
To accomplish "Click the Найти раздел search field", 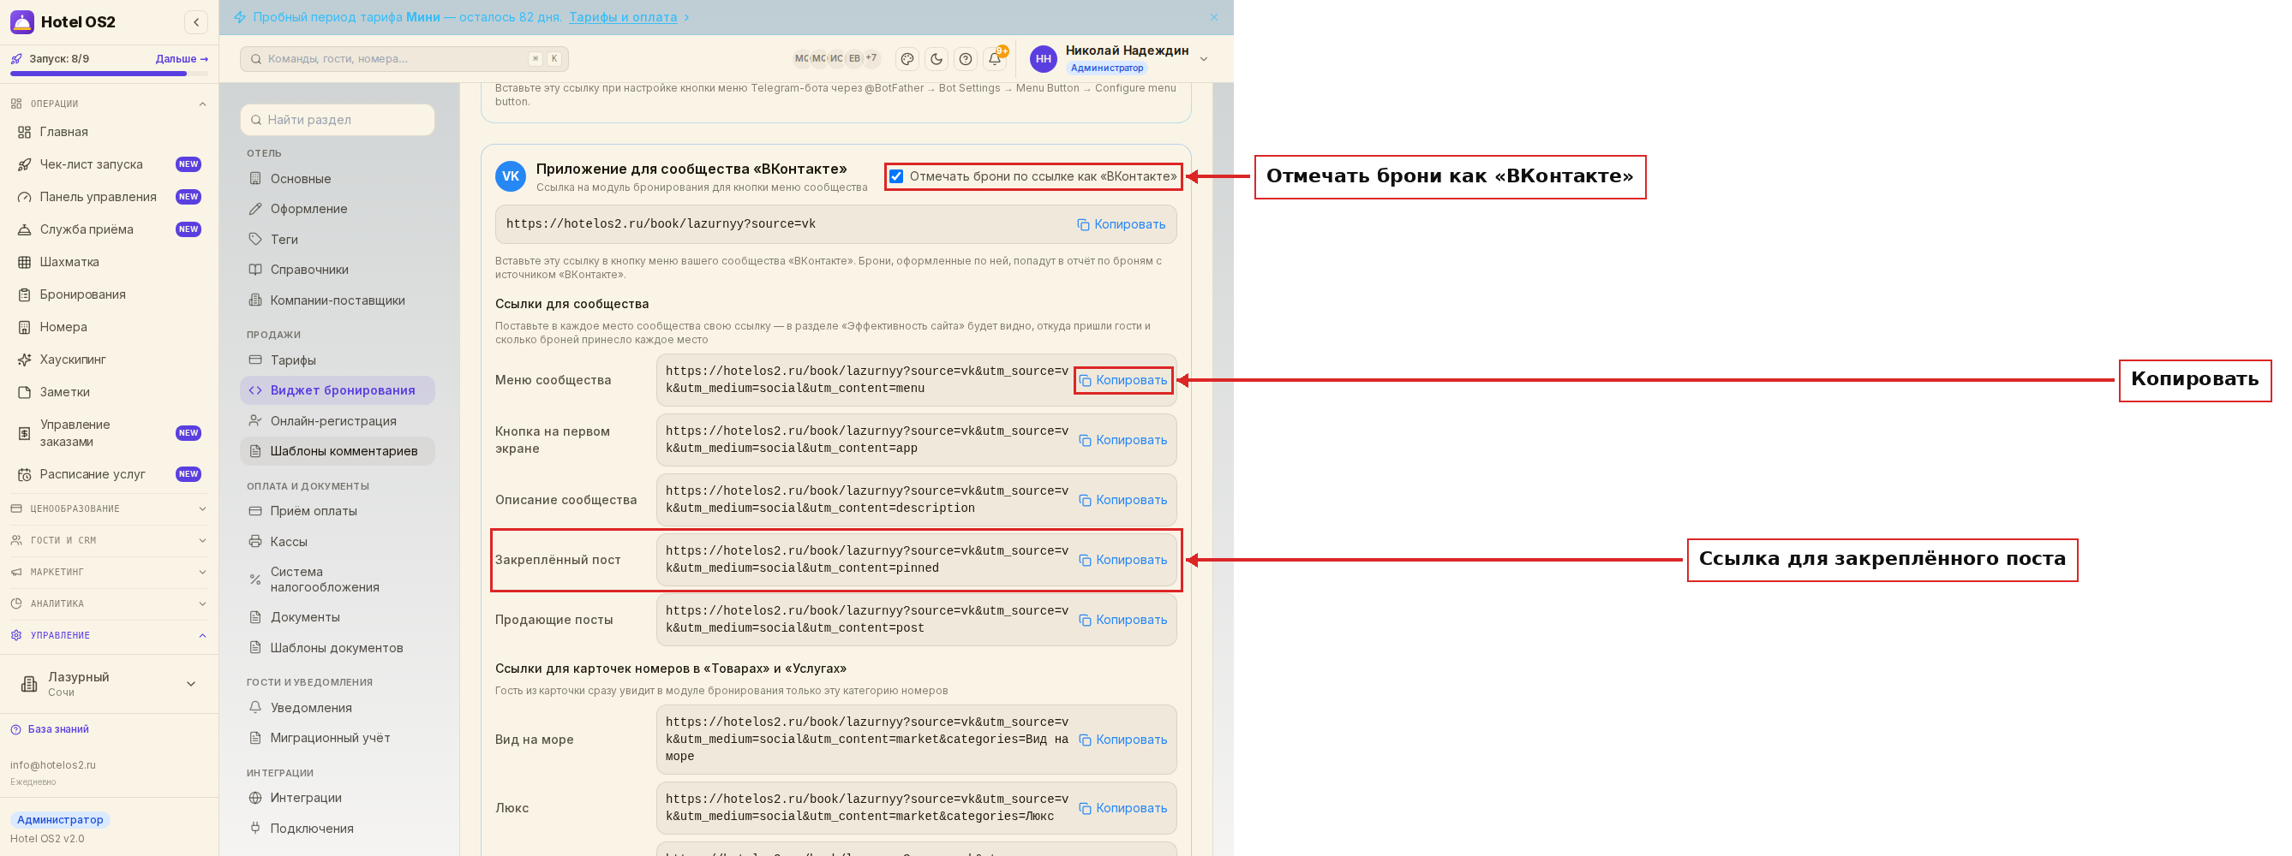I will (x=338, y=120).
